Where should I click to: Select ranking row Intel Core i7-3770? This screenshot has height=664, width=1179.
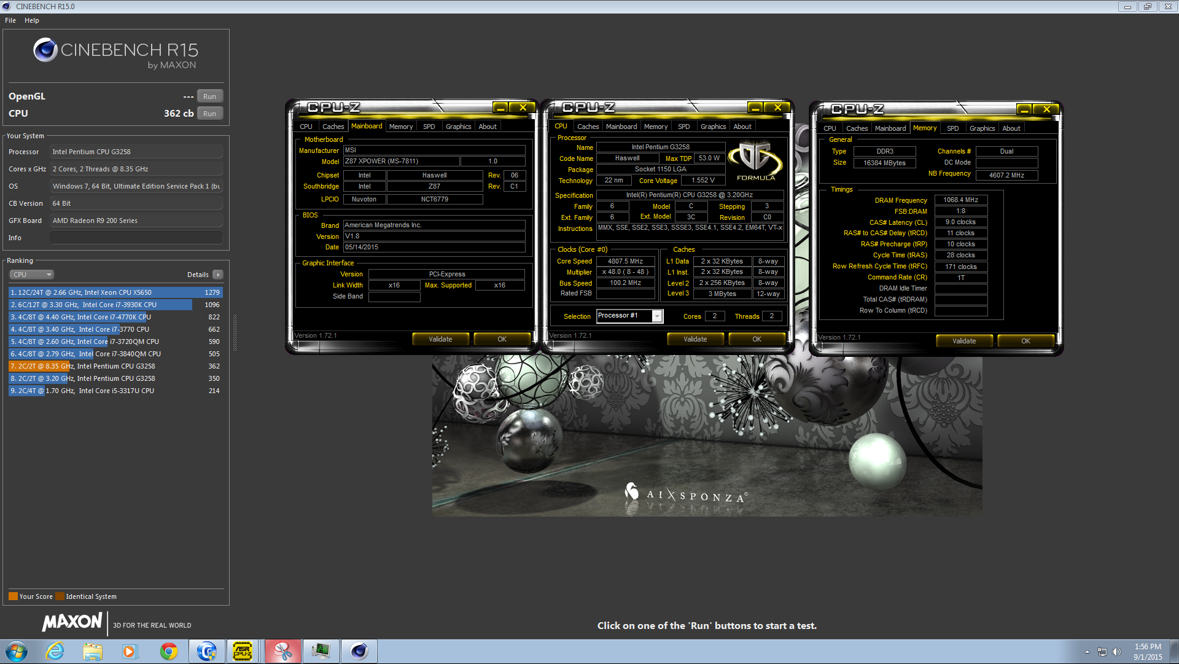point(115,329)
